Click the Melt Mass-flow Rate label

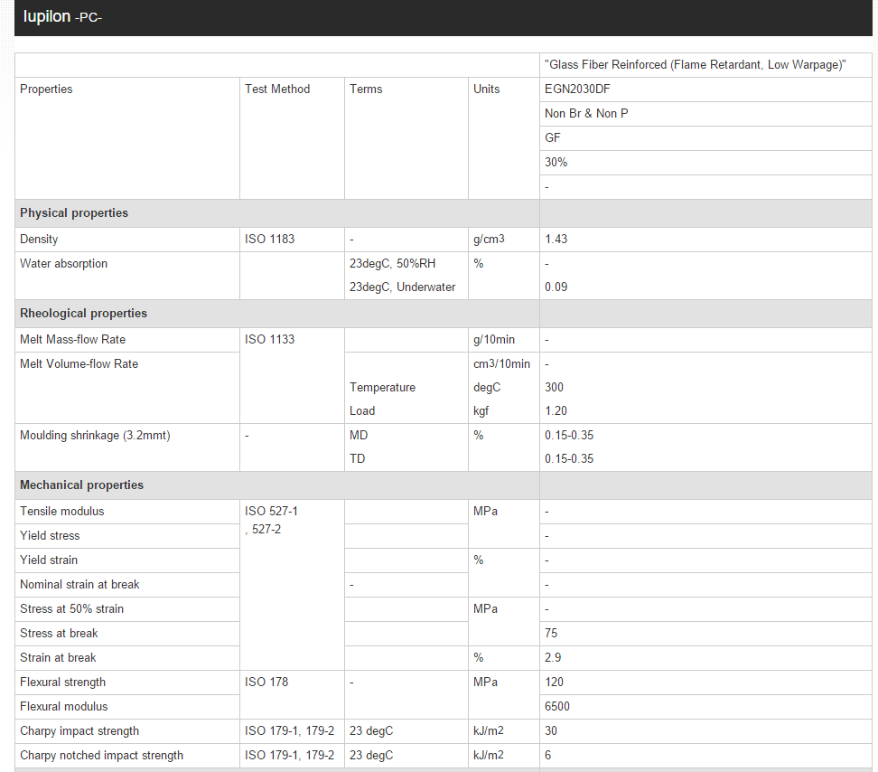[x=72, y=340]
